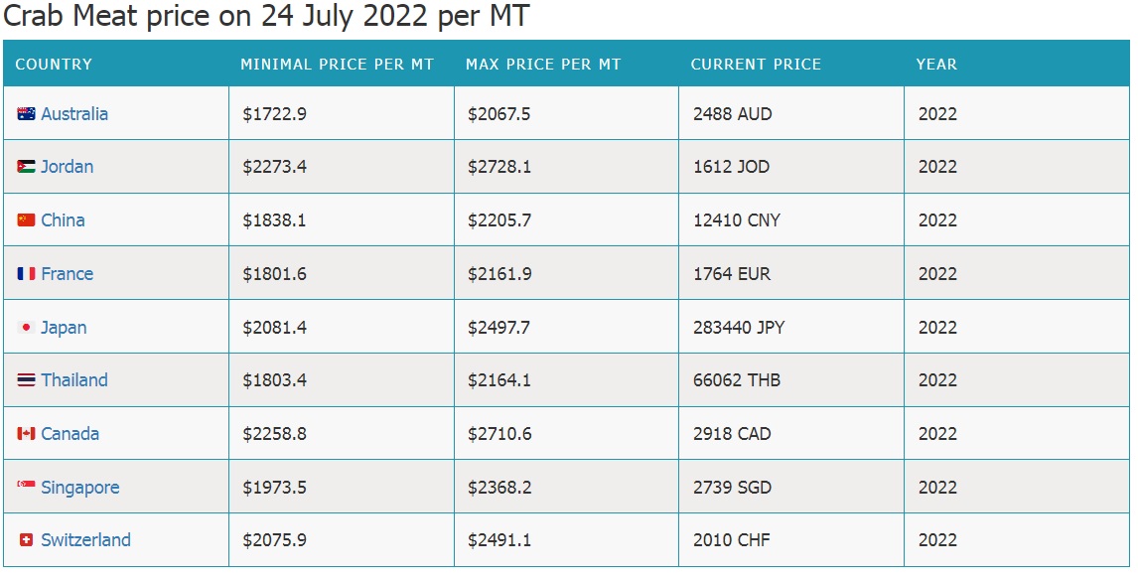This screenshot has width=1138, height=579.
Task: Click the Switzerland flag icon
Action: tap(26, 540)
